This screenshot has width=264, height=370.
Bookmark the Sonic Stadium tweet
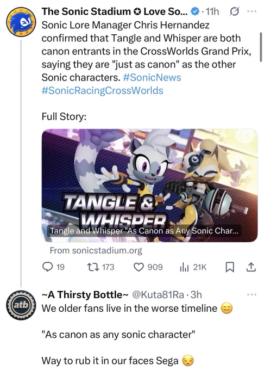click(x=230, y=267)
